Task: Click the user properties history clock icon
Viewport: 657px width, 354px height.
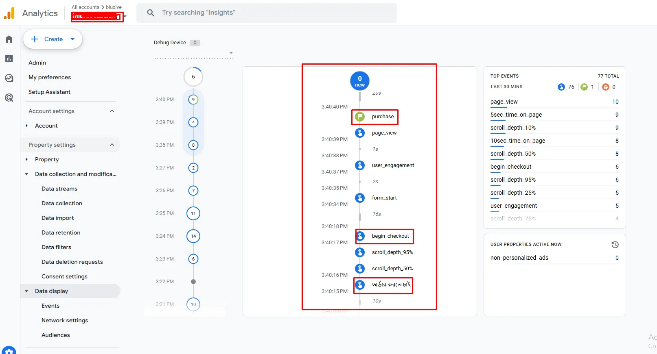Action: 615,245
